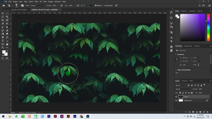Hide the Background layer eye
Image resolution: width=212 pixels, height=119 pixels.
click(176, 100)
